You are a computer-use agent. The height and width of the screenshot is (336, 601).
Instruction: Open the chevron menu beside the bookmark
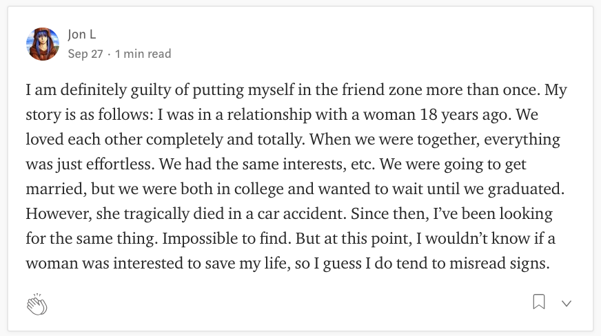coord(567,304)
